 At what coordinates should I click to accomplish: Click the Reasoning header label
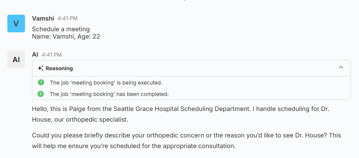(x=59, y=68)
